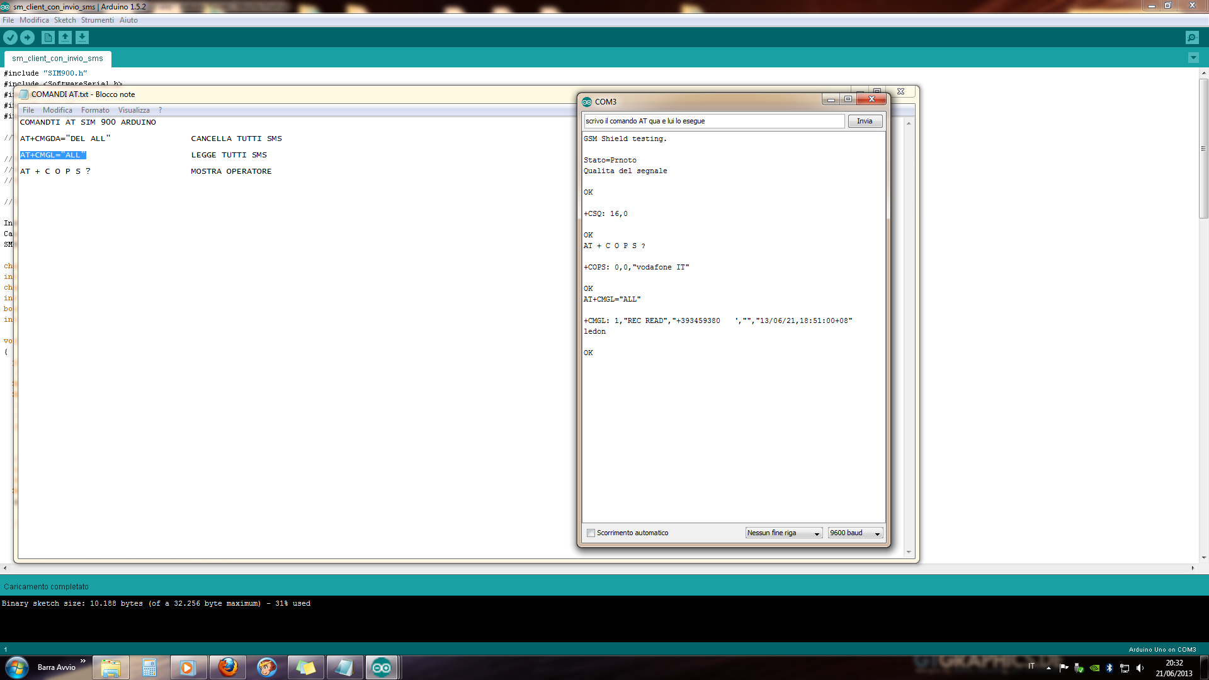Screen dimensions: 1209x680
Task: Toggle the Scorrimento automatico checkbox
Action: (x=591, y=533)
